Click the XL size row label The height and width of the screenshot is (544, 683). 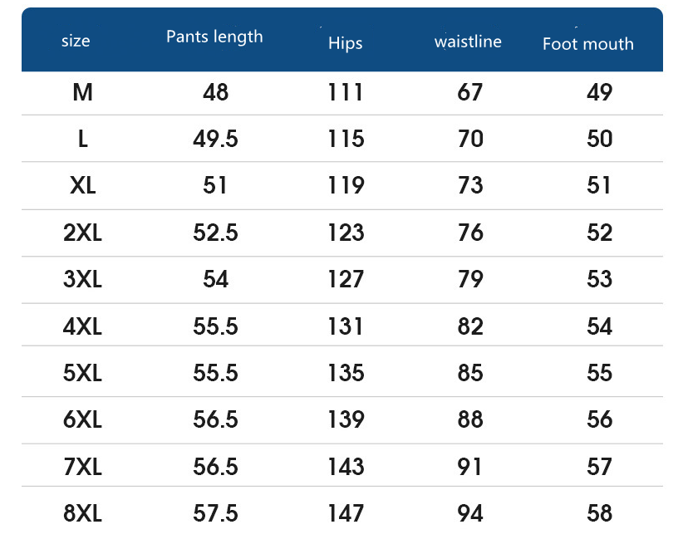[82, 185]
